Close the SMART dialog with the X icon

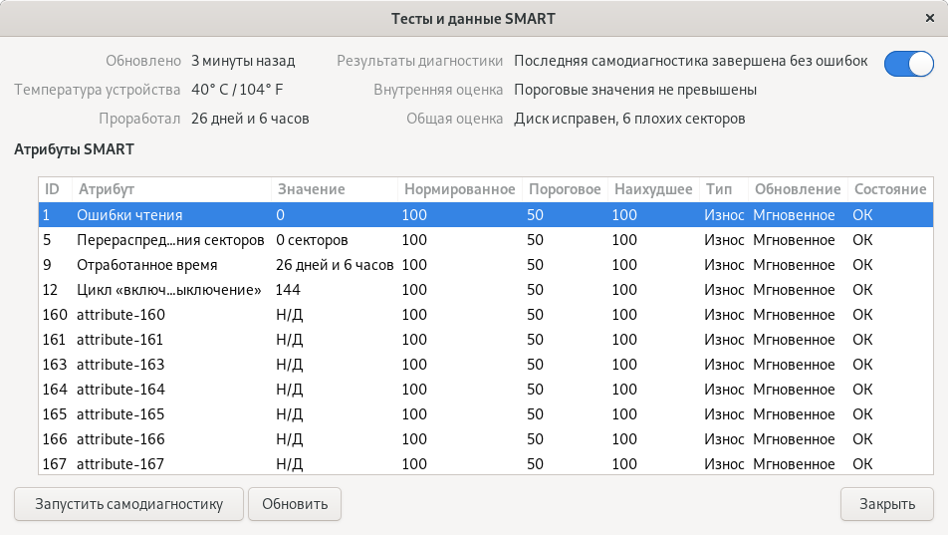[x=929, y=18]
